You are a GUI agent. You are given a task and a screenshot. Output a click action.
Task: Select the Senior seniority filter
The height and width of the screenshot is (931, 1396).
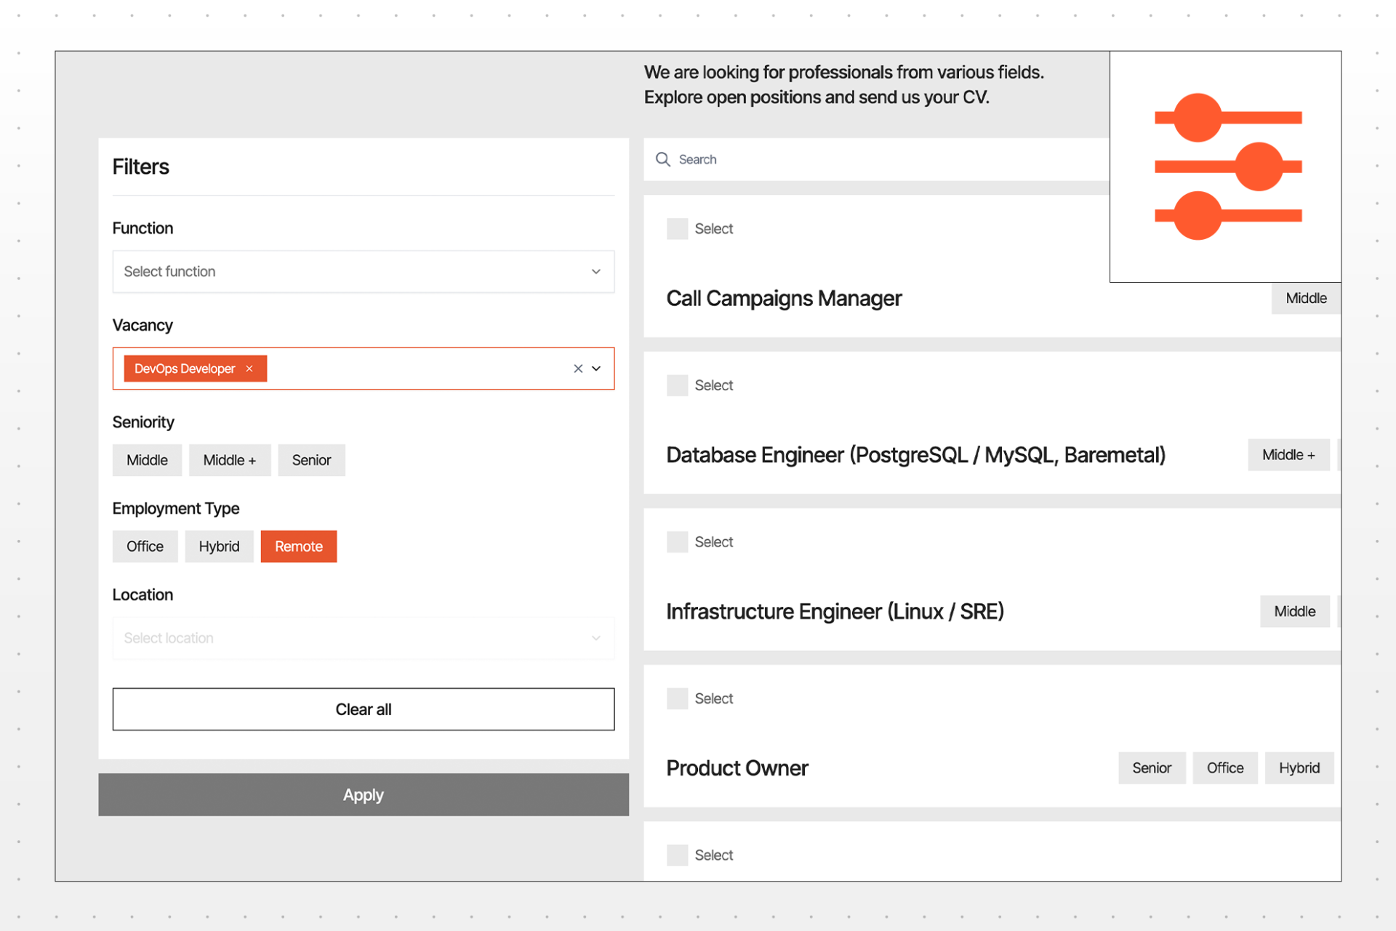point(311,460)
